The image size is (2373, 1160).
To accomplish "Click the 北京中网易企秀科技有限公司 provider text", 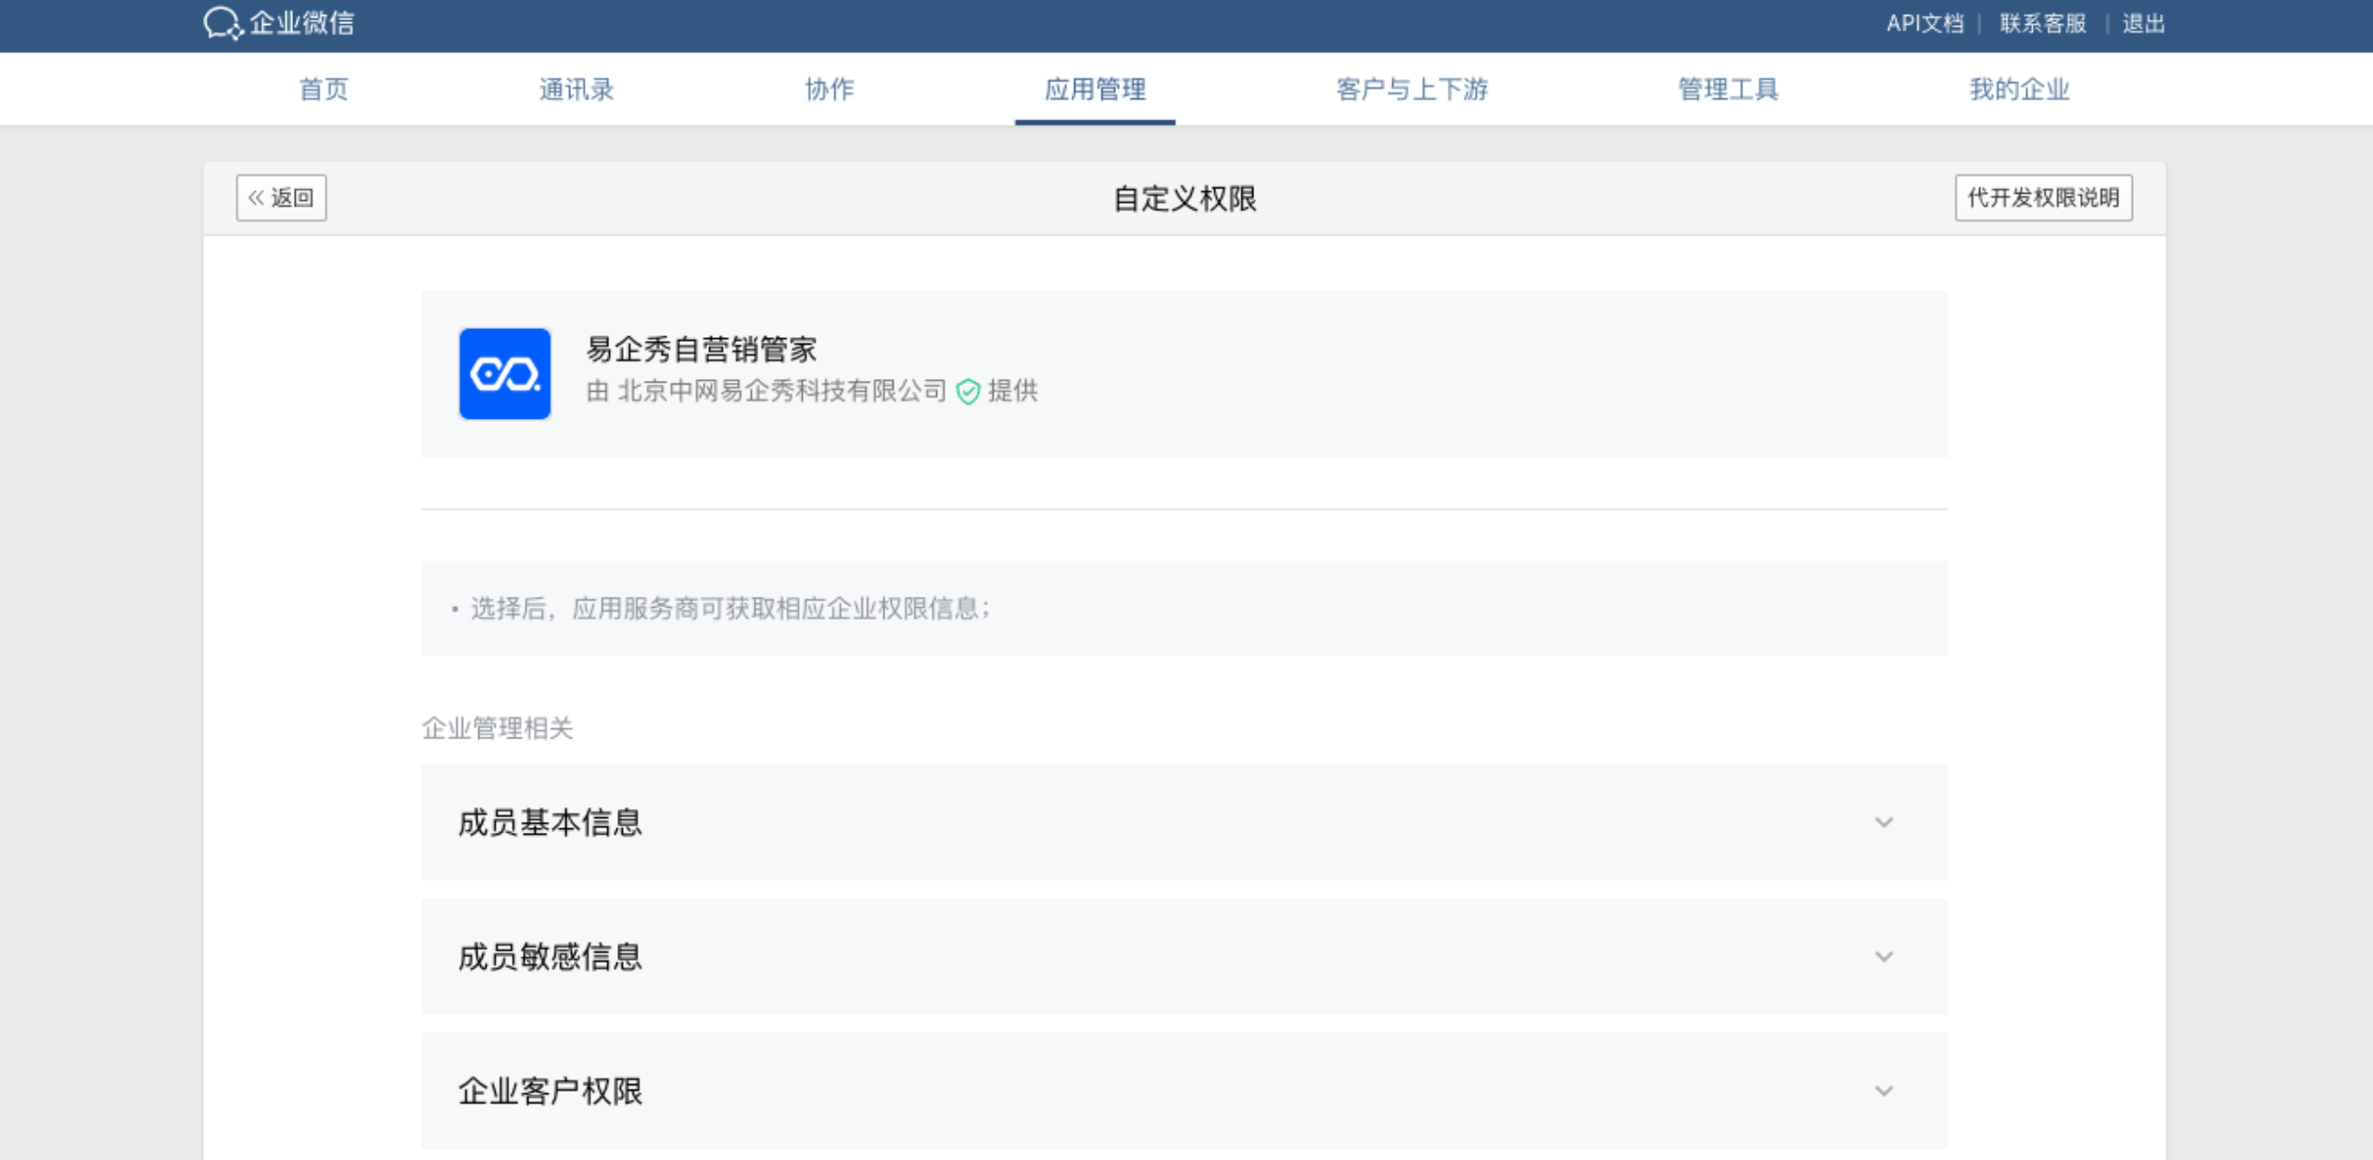I will 781,391.
